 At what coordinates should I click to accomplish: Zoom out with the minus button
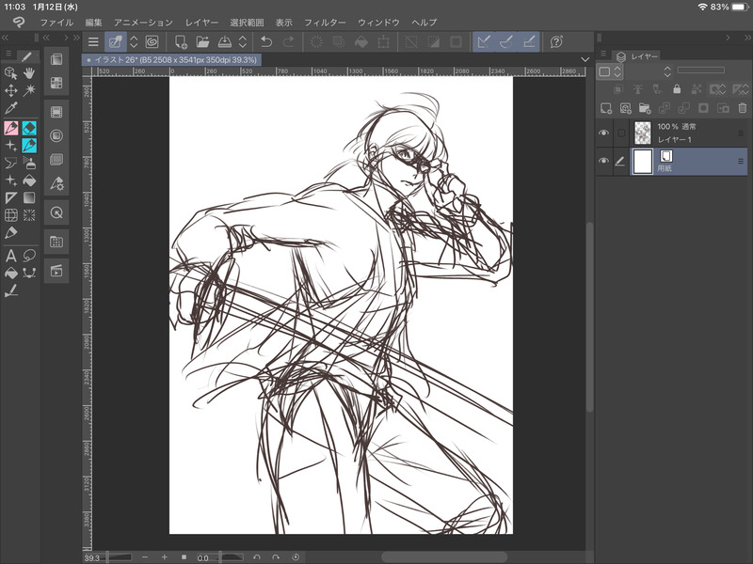coord(145,556)
